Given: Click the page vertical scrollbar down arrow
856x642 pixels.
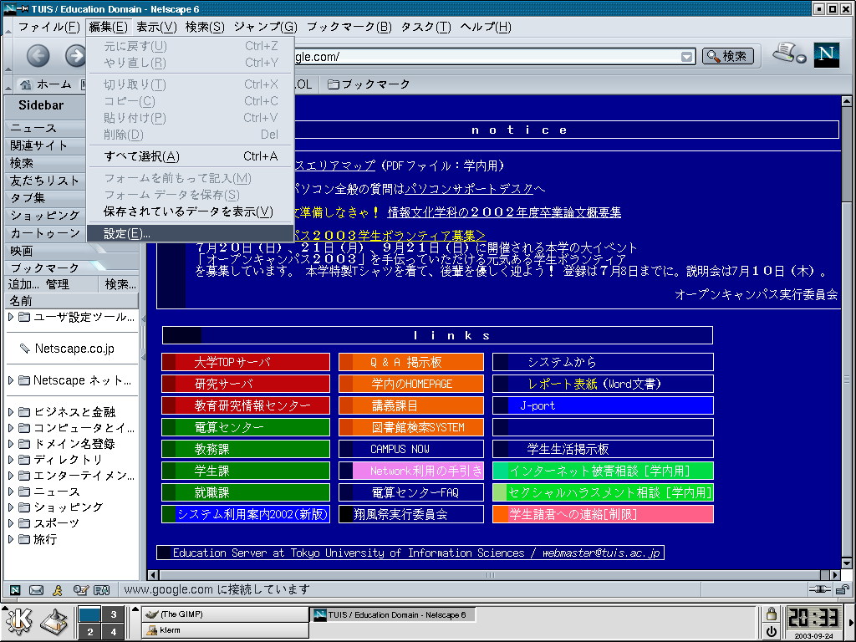Looking at the screenshot, I should pos(847,564).
